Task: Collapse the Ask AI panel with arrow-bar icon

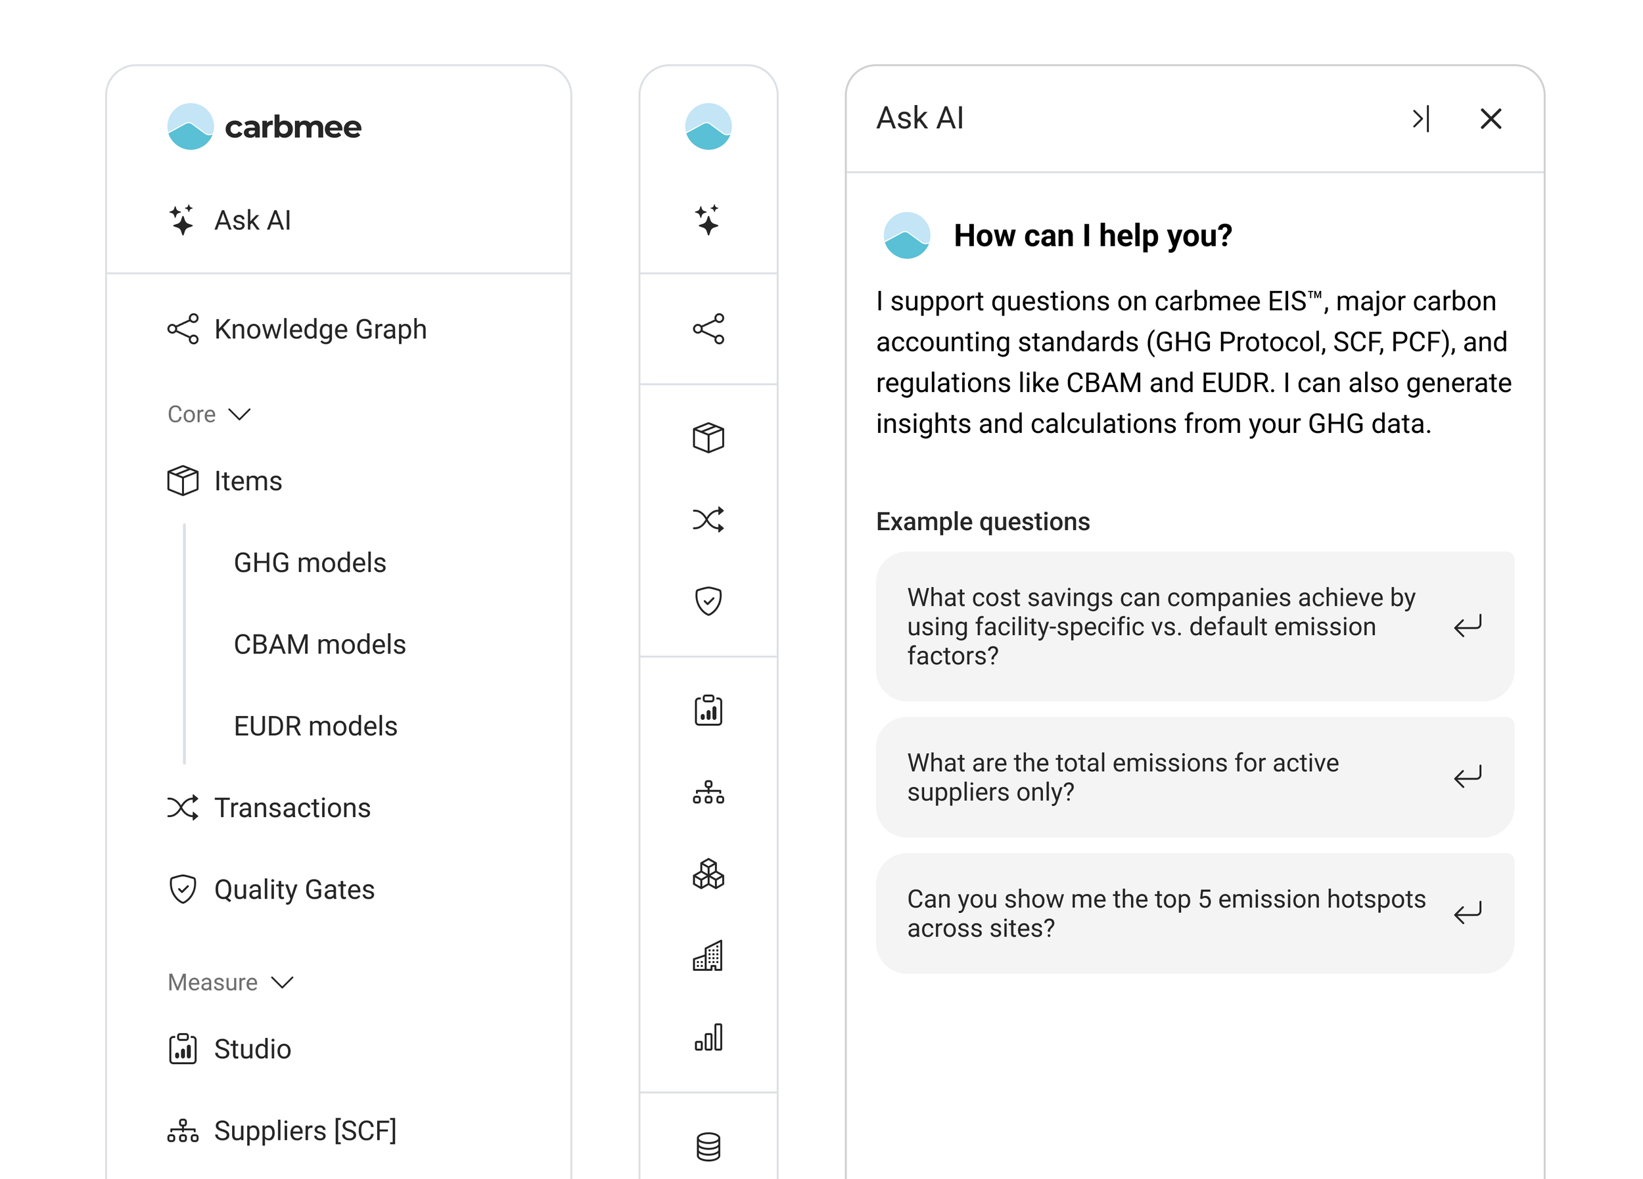Action: coord(1422,119)
